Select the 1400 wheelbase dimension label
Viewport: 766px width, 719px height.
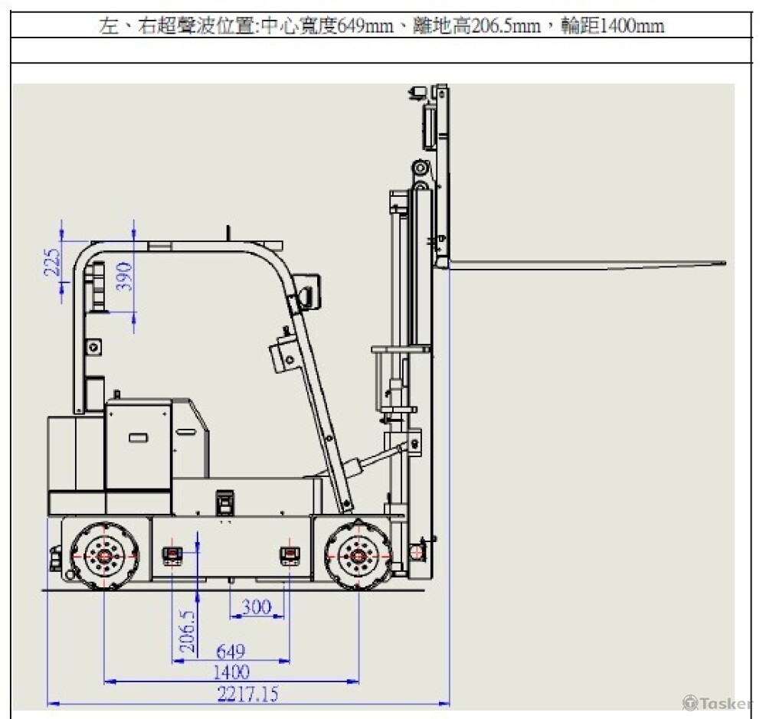click(231, 672)
